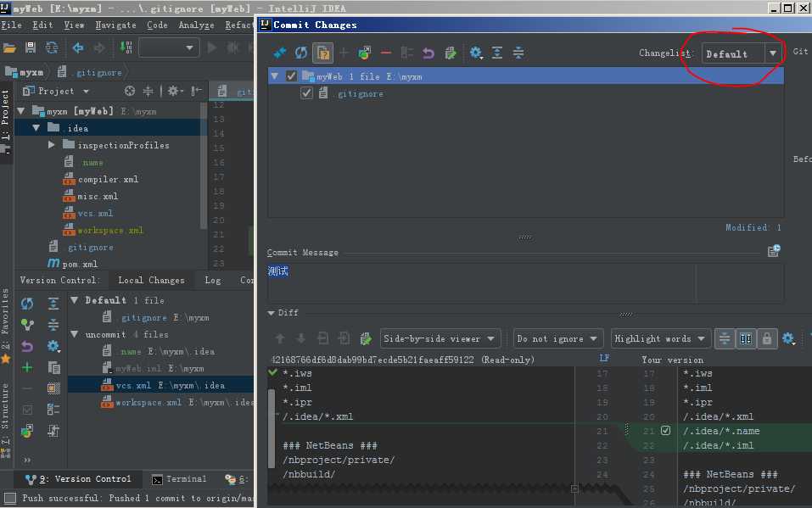
Task: Click the tool windows toggle icon in status bar
Action: point(9,498)
